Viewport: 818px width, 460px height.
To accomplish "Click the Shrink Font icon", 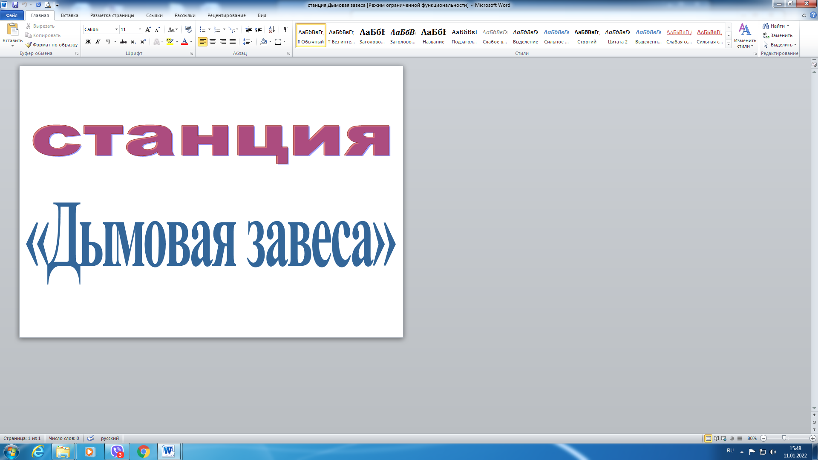I will (157, 29).
